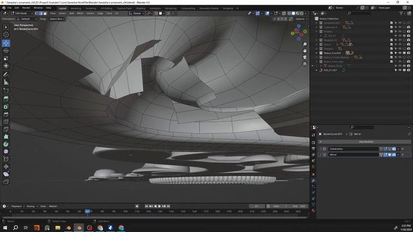
Task: Click the Outliner search field
Action: (x=359, y=13)
